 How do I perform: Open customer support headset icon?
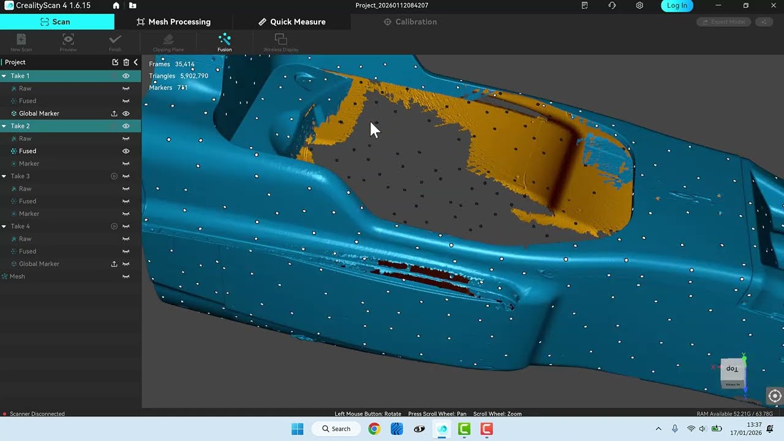[612, 6]
